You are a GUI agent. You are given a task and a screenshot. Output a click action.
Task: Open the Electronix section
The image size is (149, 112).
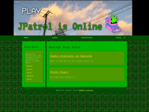87,38
